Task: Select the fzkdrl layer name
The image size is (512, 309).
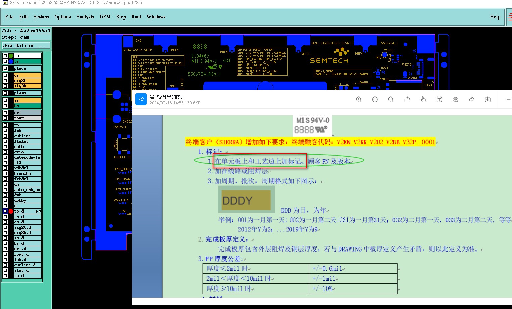Action: (27, 179)
